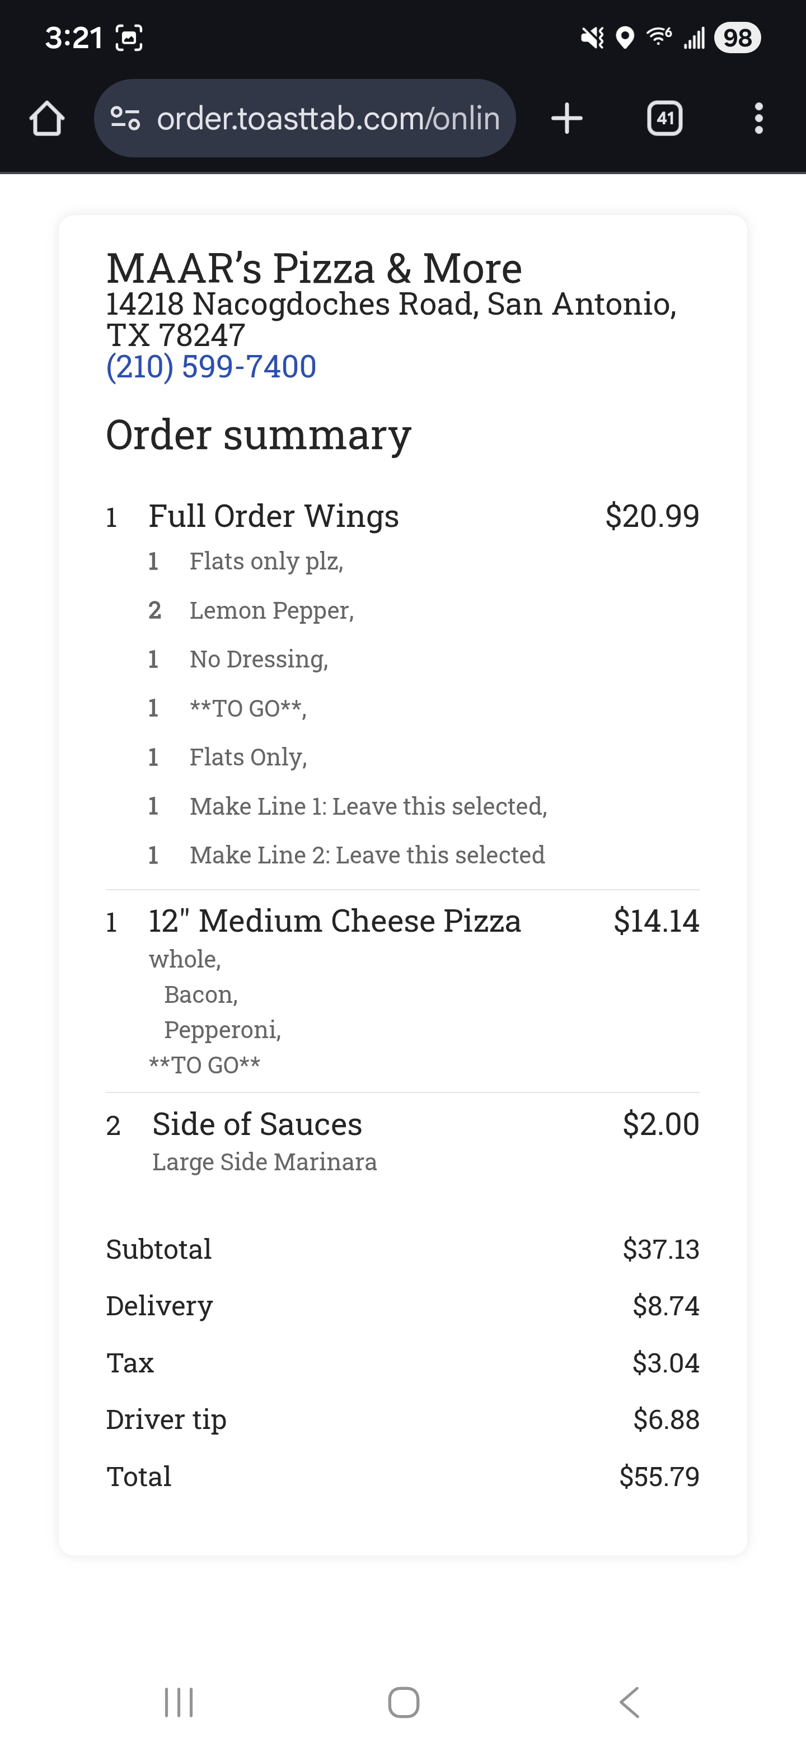
Task: Open the tab switcher showing 41 tabs
Action: (664, 119)
